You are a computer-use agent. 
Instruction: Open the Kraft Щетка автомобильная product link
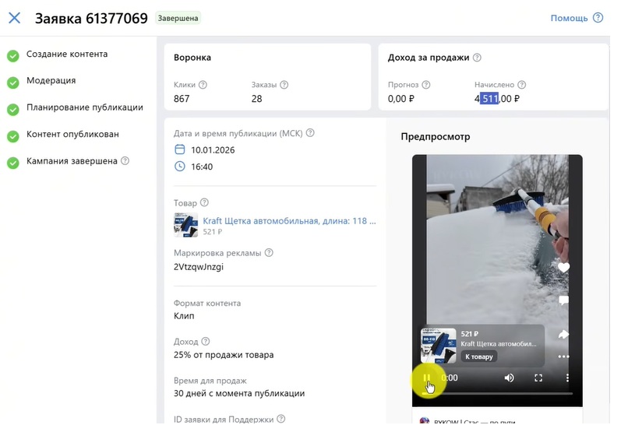(289, 221)
